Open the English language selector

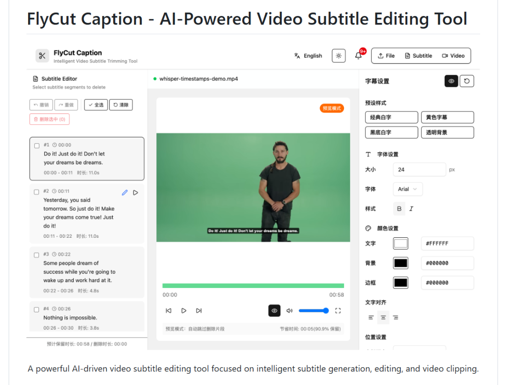coord(308,56)
